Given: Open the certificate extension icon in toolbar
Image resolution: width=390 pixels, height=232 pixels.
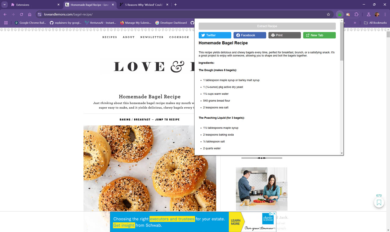Looking at the screenshot, I should point(348,14).
